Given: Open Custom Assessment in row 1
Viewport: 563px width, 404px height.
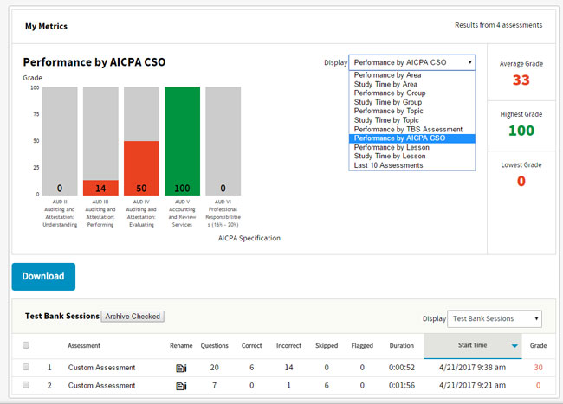Looking at the screenshot, I should [x=101, y=368].
